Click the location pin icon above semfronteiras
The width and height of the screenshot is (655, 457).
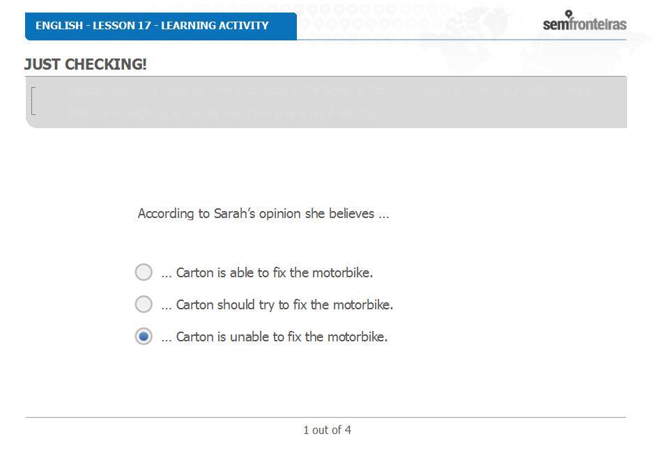point(569,14)
